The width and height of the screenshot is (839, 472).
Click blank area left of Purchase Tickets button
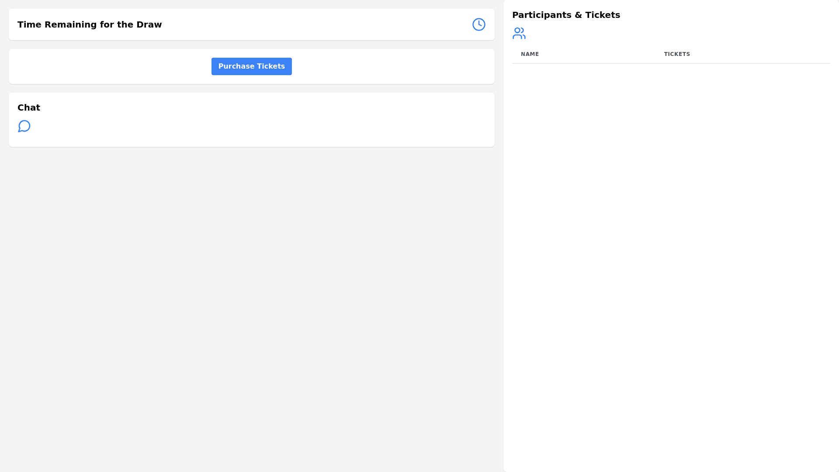(109, 66)
